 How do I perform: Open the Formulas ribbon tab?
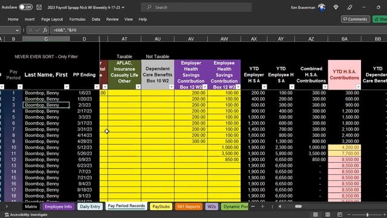(77, 19)
